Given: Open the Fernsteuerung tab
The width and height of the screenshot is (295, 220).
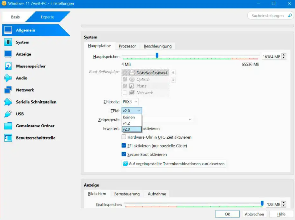Looking at the screenshot, I should [x=127, y=194].
